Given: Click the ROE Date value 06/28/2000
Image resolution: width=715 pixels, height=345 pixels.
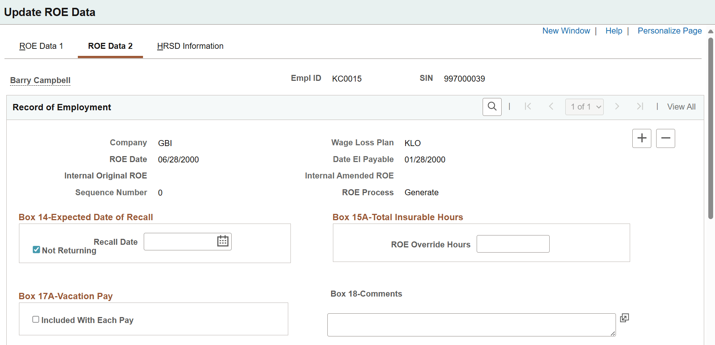Looking at the screenshot, I should tap(178, 160).
